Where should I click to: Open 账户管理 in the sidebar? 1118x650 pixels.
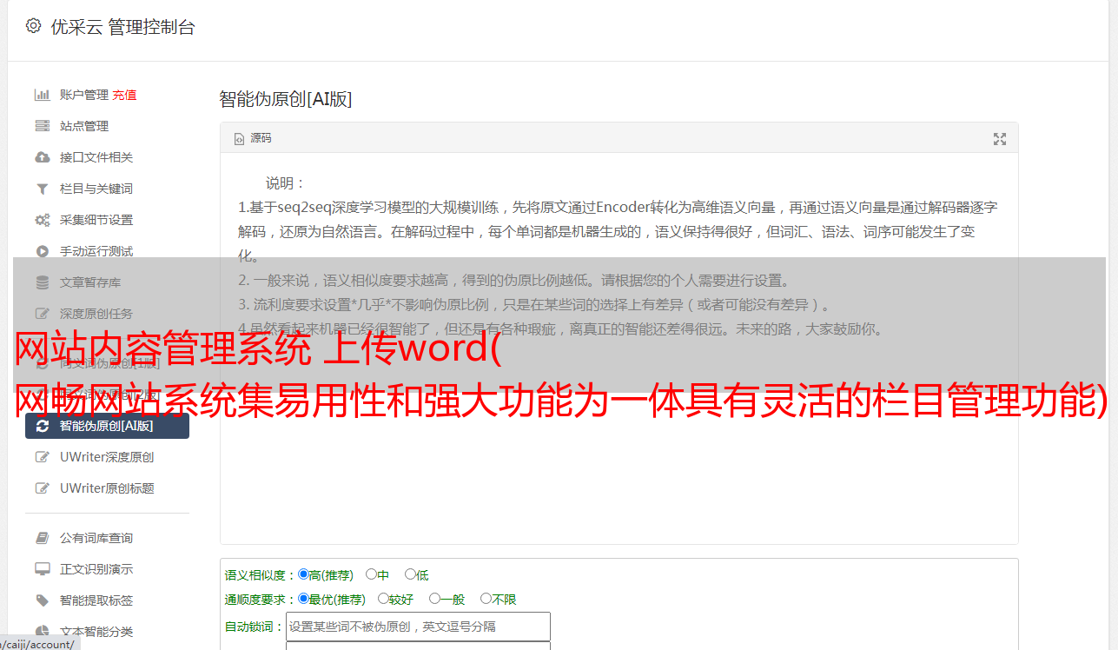pos(83,95)
